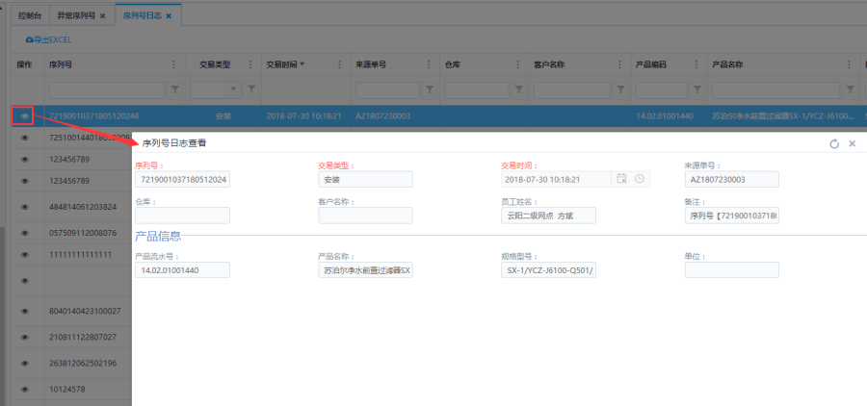The image size is (867, 406).
Task: View log via eye icon for row 10124578
Action: point(25,389)
